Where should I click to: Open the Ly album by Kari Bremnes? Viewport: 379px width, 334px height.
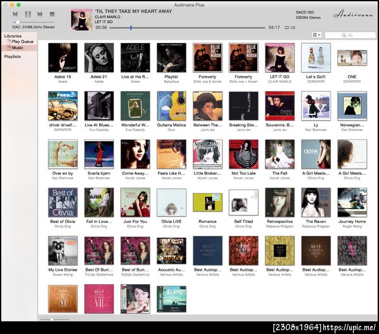(316, 106)
